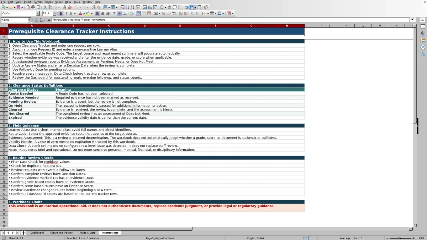Open the Name Box dropdown arrow
Screen dimensions: 427x240
click(29, 20)
